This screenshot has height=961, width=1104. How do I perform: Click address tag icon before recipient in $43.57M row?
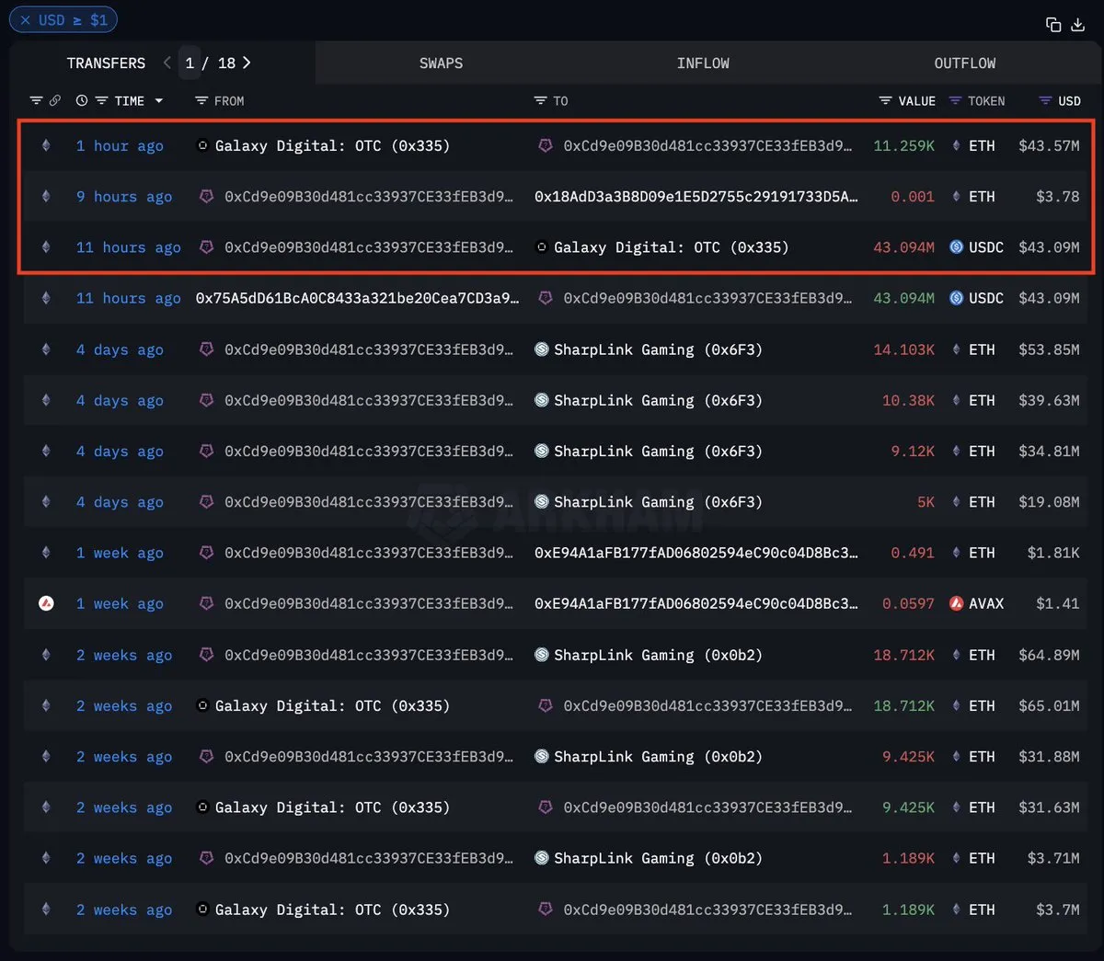[546, 145]
